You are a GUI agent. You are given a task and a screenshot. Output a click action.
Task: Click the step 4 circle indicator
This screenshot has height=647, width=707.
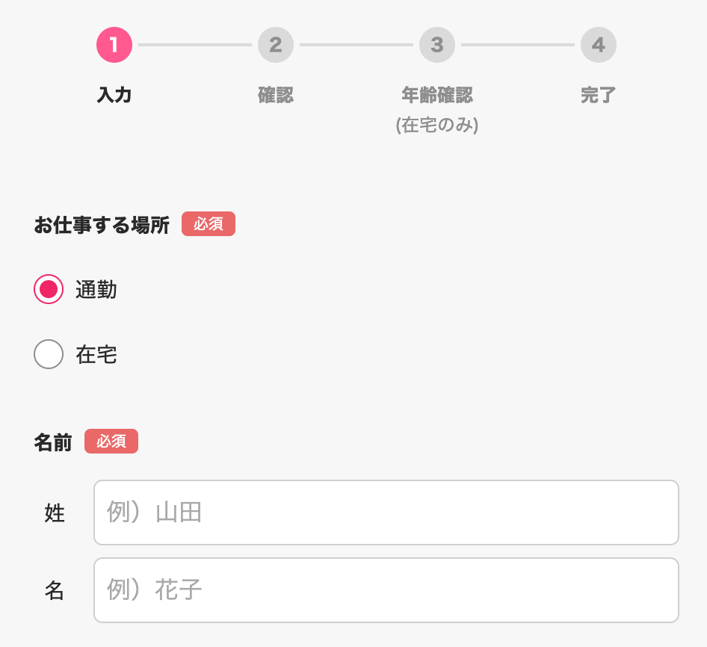coord(599,45)
